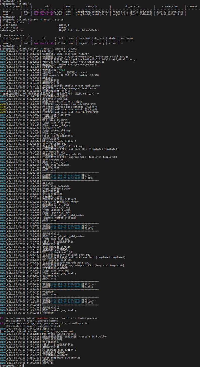Click the green 'true' value
The width and height of the screenshot is (200, 367).
click(62, 70)
